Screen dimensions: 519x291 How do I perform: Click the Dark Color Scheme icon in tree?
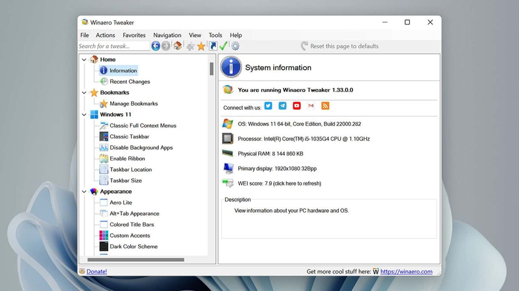pos(104,246)
